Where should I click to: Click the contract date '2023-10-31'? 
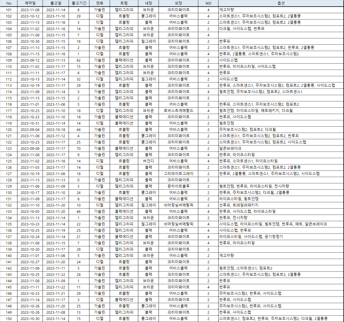pos(30,123)
